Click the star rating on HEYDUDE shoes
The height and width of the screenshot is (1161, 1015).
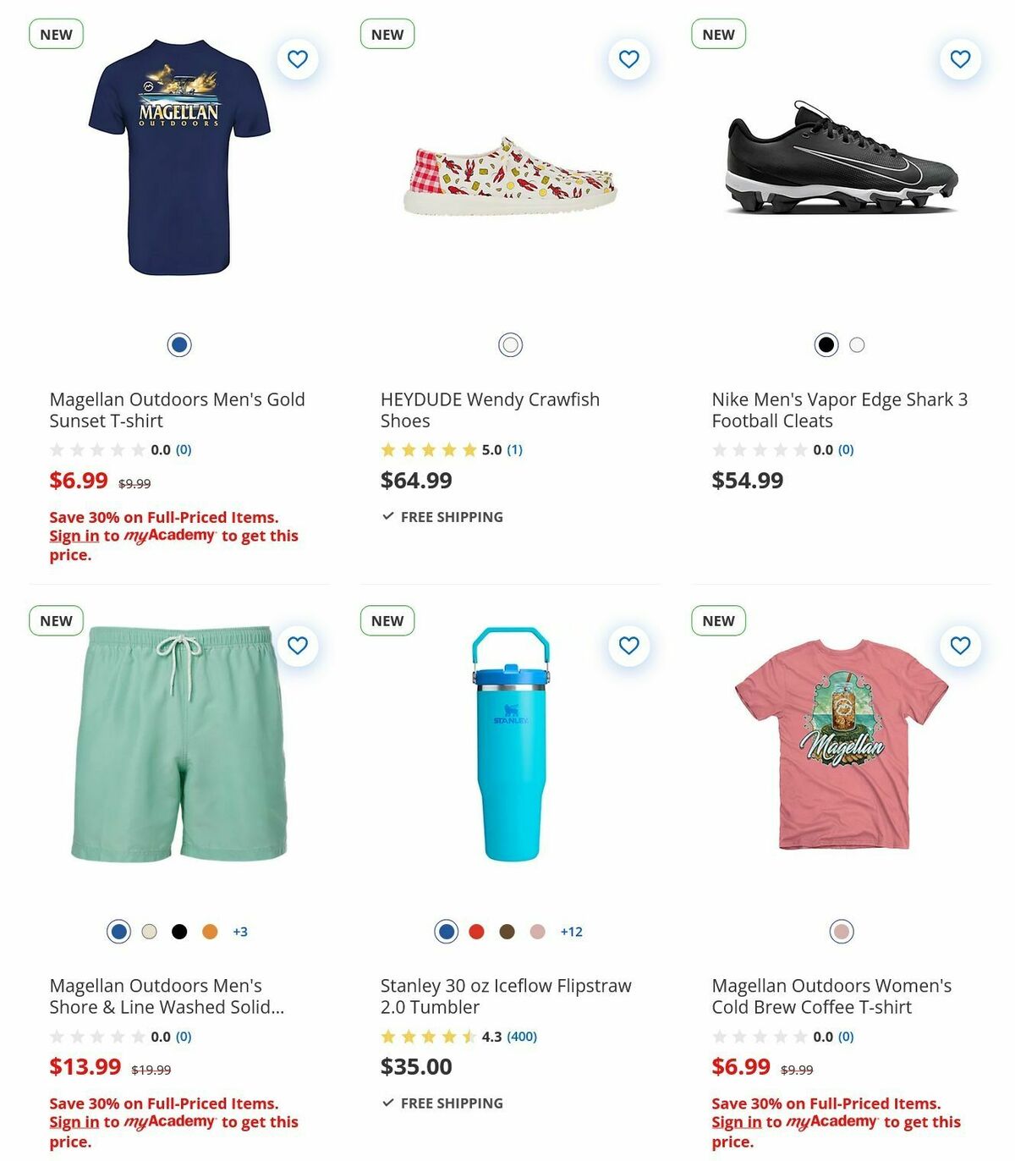pyautogui.click(x=427, y=449)
